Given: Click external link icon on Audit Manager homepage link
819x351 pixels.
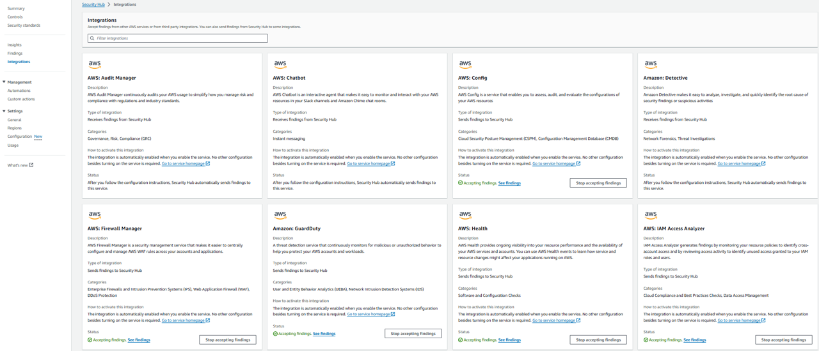Looking at the screenshot, I should (208, 163).
